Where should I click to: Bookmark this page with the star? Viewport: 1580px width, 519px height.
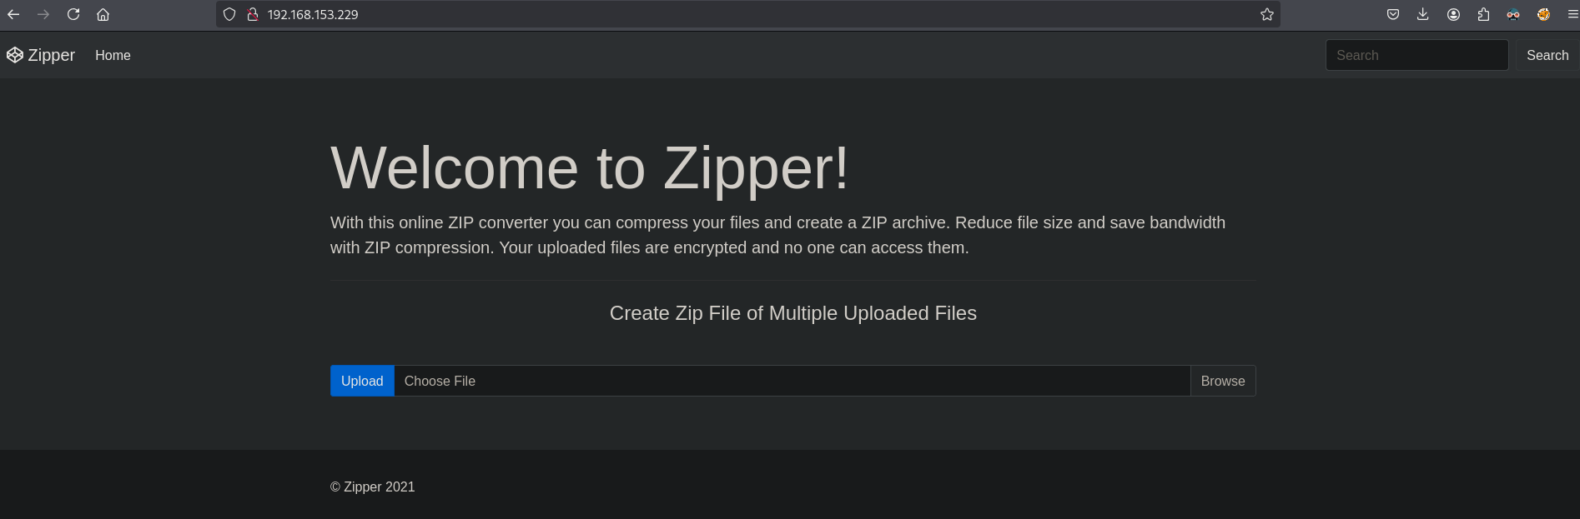[1266, 14]
